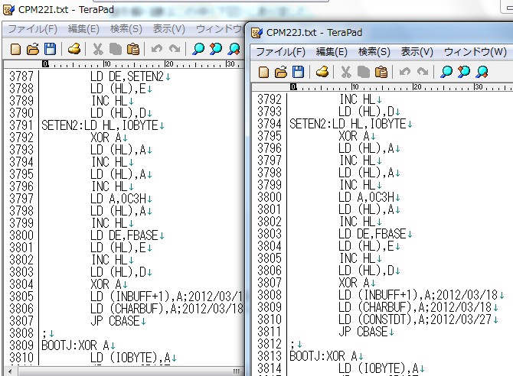Open 表示(V) menu in CPM22I window
Screen dimensions: 513x376
(168, 29)
